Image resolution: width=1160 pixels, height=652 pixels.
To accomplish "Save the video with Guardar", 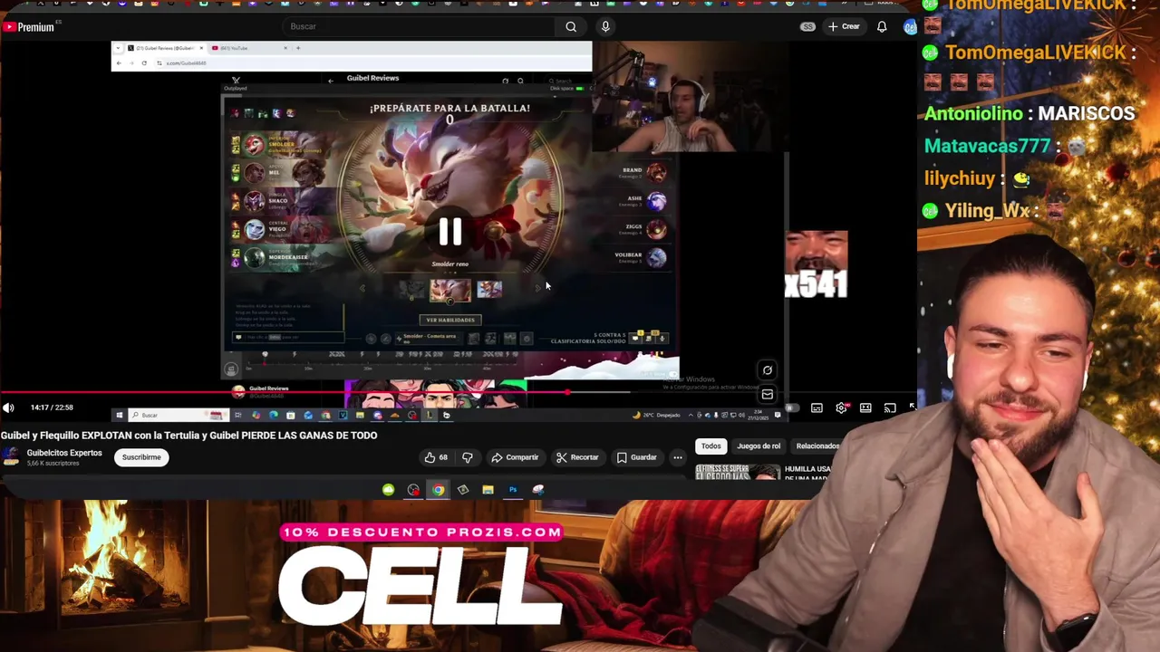I will (x=637, y=457).
